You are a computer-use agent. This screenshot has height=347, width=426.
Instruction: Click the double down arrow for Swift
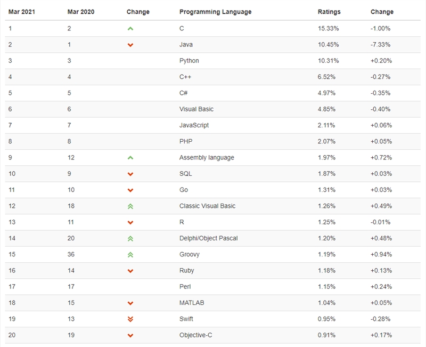coord(130,319)
